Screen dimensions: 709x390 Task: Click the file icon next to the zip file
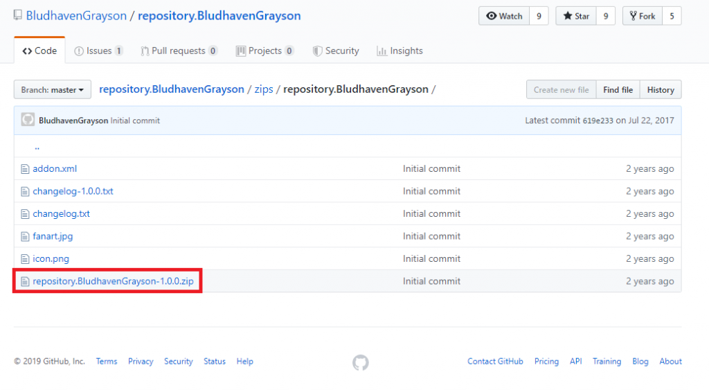(25, 282)
